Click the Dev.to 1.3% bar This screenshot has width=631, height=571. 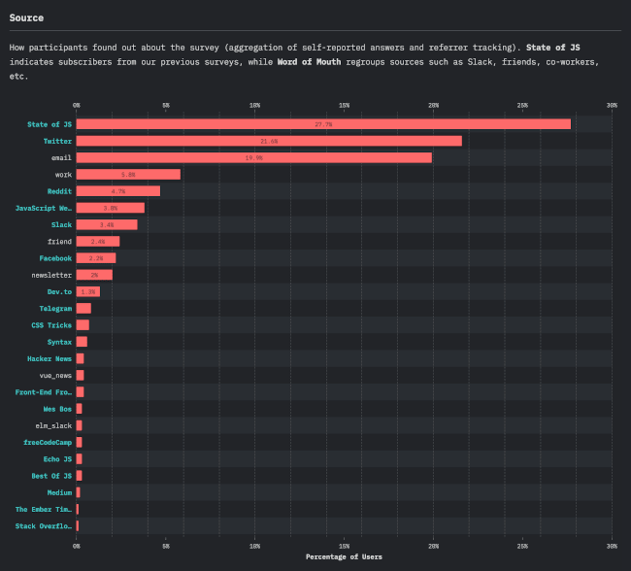pos(88,291)
